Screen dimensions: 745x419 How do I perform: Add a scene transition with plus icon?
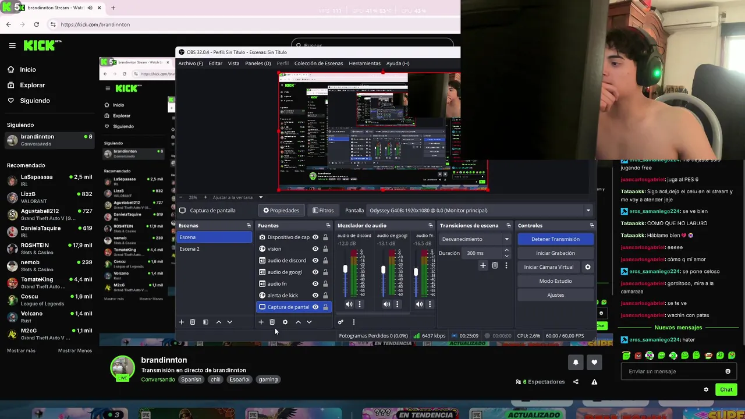coord(483,265)
